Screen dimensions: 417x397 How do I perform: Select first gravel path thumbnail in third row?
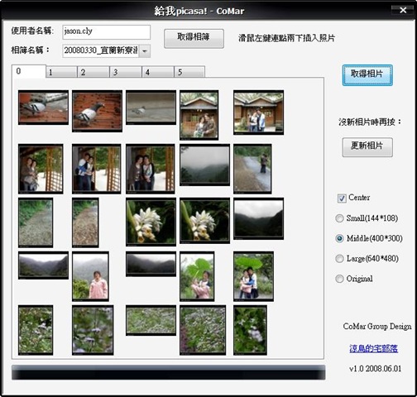(36, 222)
